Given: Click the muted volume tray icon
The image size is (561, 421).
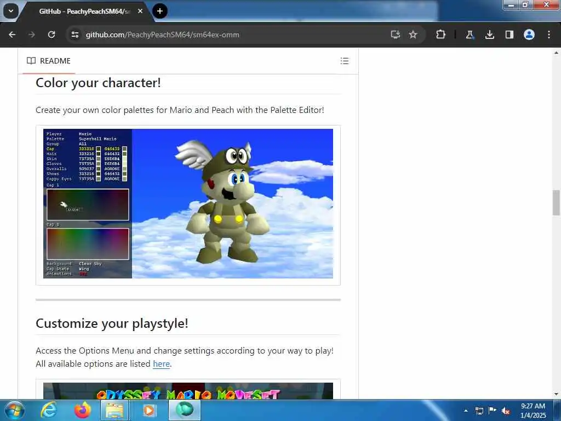Looking at the screenshot, I should coord(506,411).
